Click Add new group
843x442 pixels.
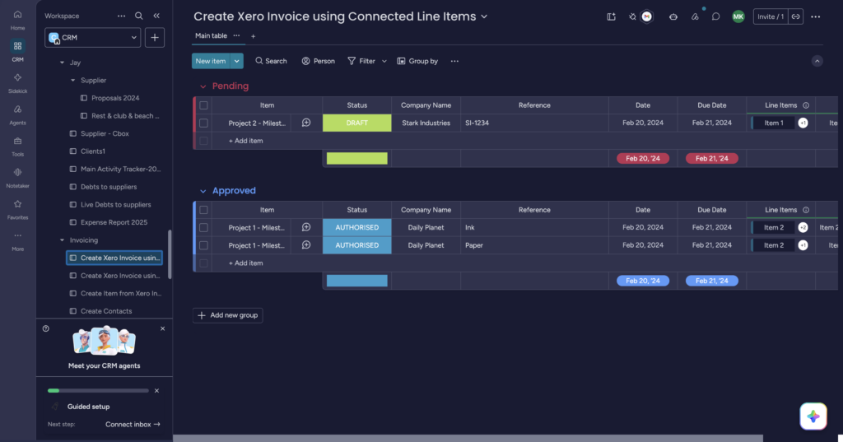228,315
